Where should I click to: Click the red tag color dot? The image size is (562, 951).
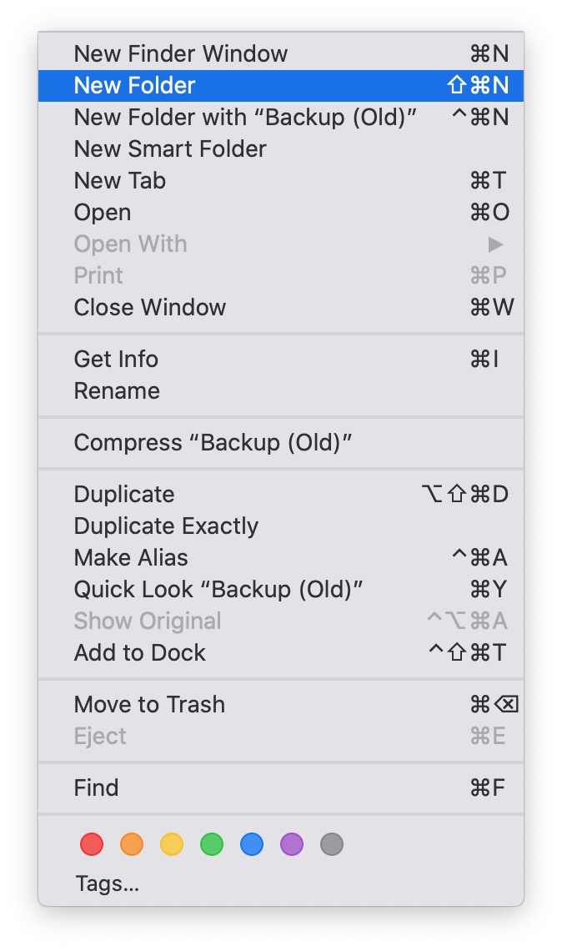[92, 844]
